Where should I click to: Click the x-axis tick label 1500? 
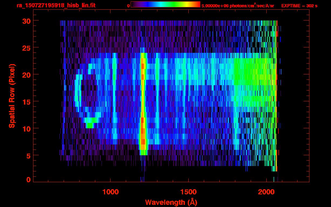(188, 192)
